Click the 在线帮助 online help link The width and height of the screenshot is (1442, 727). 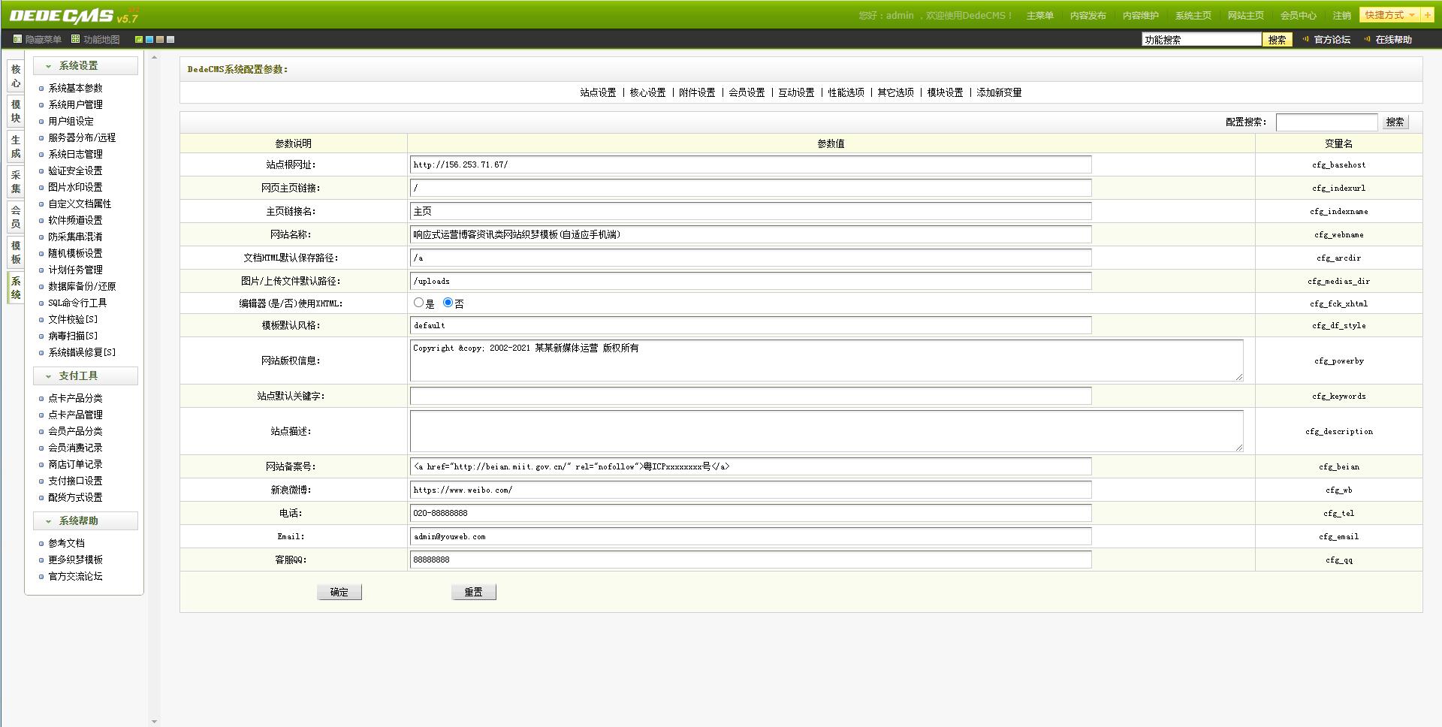[1388, 39]
